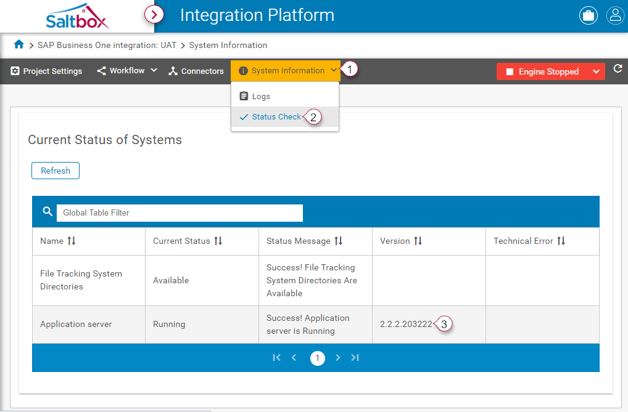Click the Workflow share icon
Viewport: 628px width, 412px height.
click(101, 71)
